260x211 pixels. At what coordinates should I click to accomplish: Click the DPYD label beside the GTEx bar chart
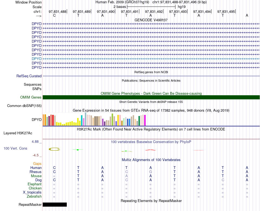37,120
